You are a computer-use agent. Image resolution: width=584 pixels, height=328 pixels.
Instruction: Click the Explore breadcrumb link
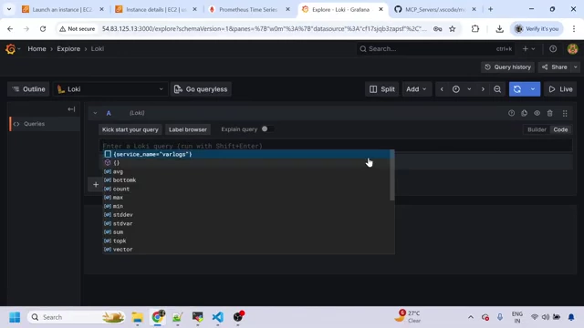68,48
